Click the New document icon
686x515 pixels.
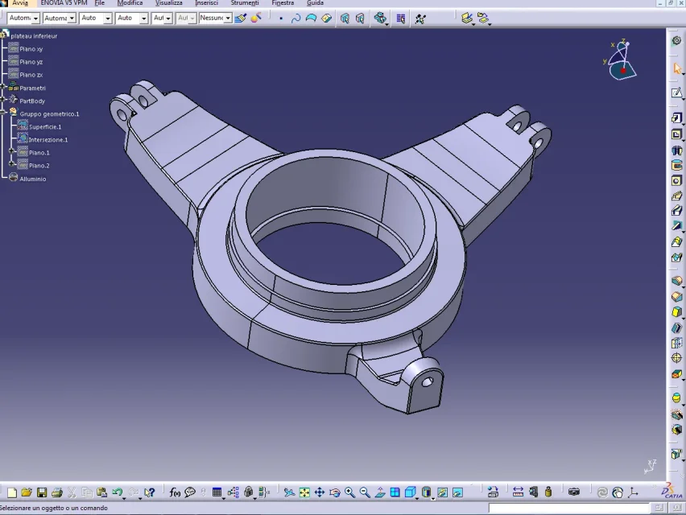(x=12, y=492)
